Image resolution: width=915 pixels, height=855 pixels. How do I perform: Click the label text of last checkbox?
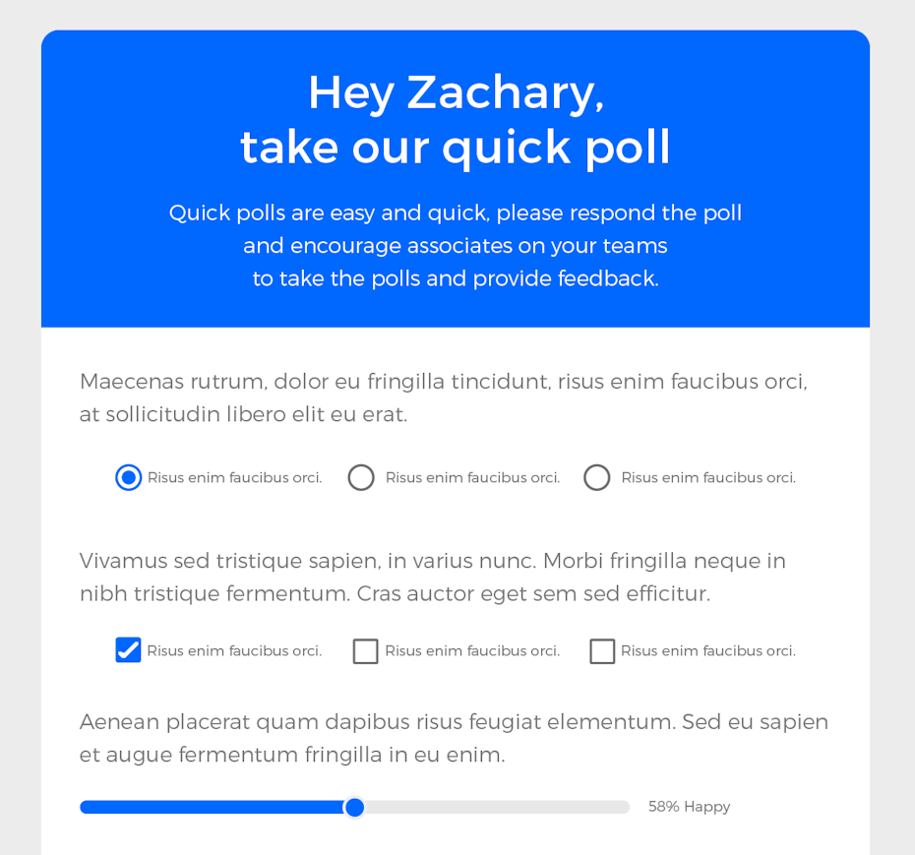708,651
